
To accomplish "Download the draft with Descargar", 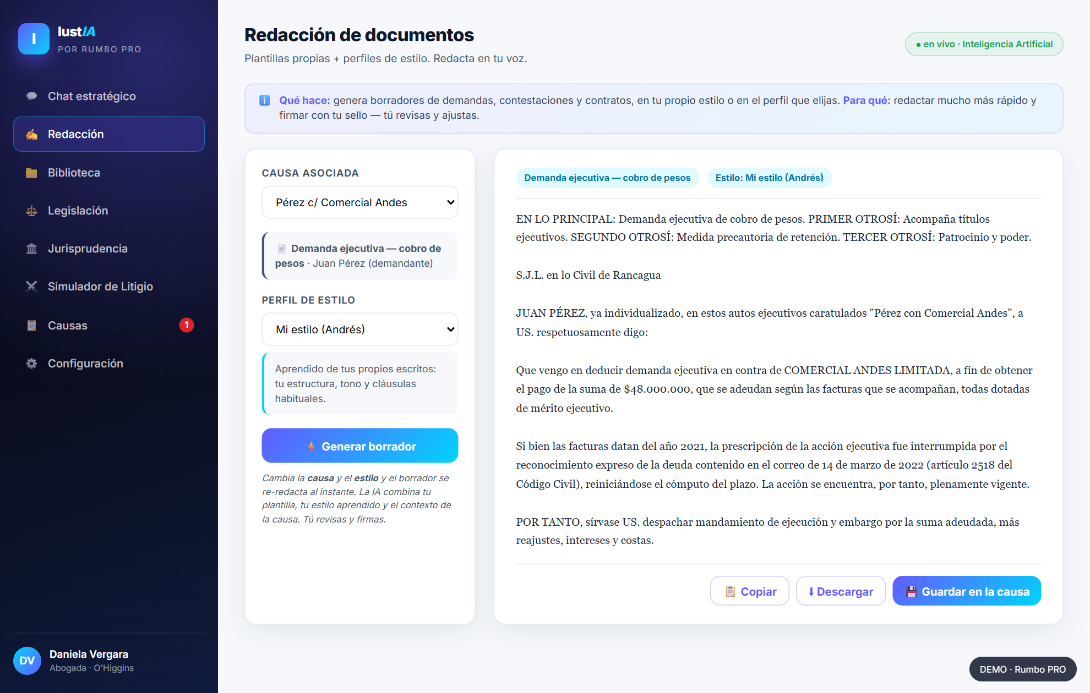I will click(841, 591).
